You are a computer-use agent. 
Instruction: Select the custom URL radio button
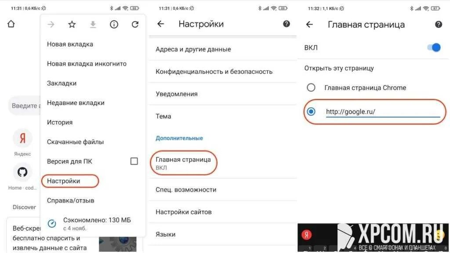311,112
